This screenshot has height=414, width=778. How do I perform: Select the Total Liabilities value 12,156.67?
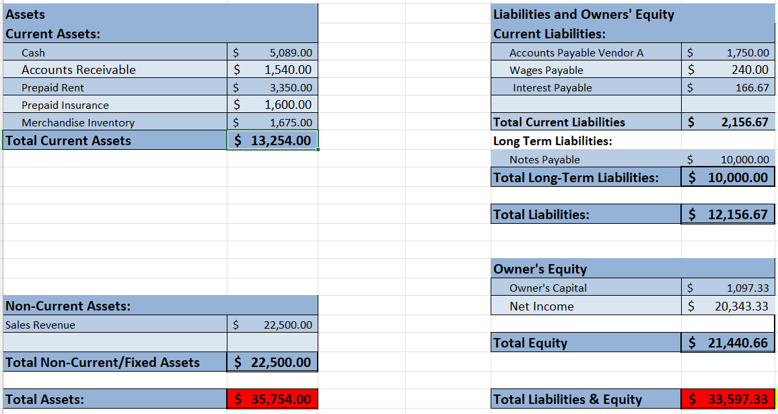[728, 214]
